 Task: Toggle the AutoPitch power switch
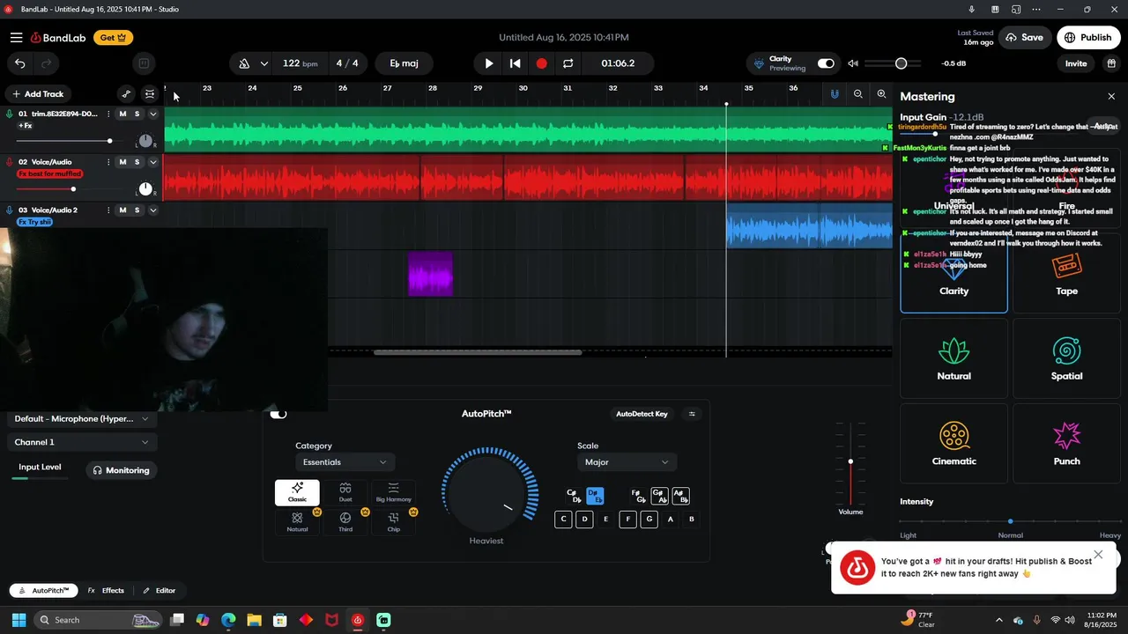pos(278,414)
